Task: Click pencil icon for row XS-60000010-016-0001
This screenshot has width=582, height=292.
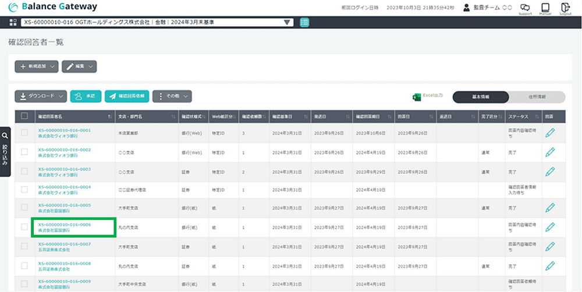Action: pos(550,133)
